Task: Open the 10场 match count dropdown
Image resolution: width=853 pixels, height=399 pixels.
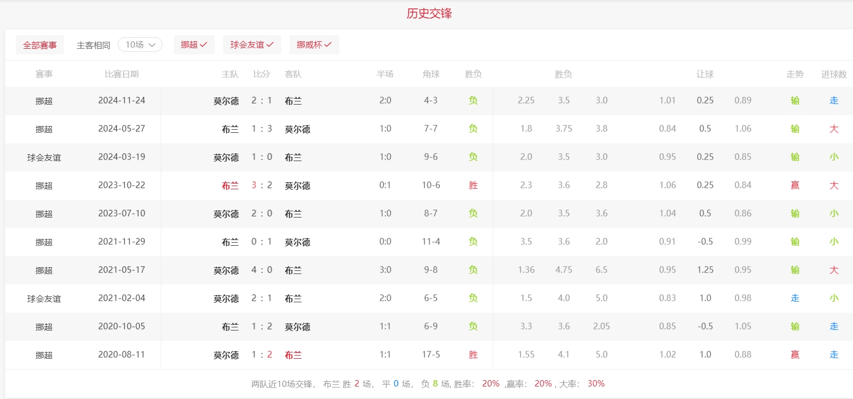Action: coord(140,45)
